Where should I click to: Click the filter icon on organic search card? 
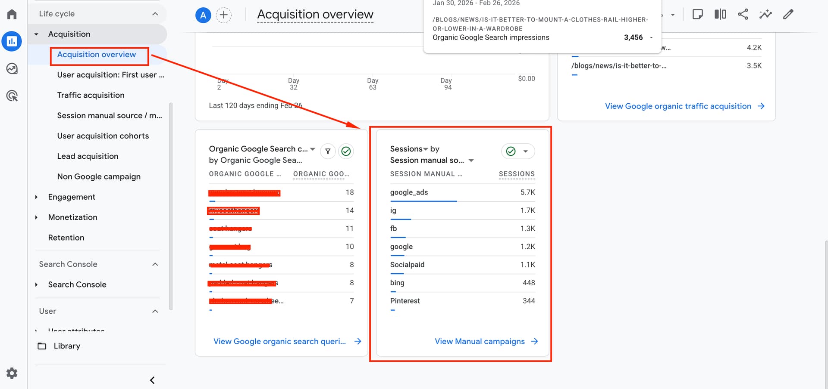[x=328, y=151]
